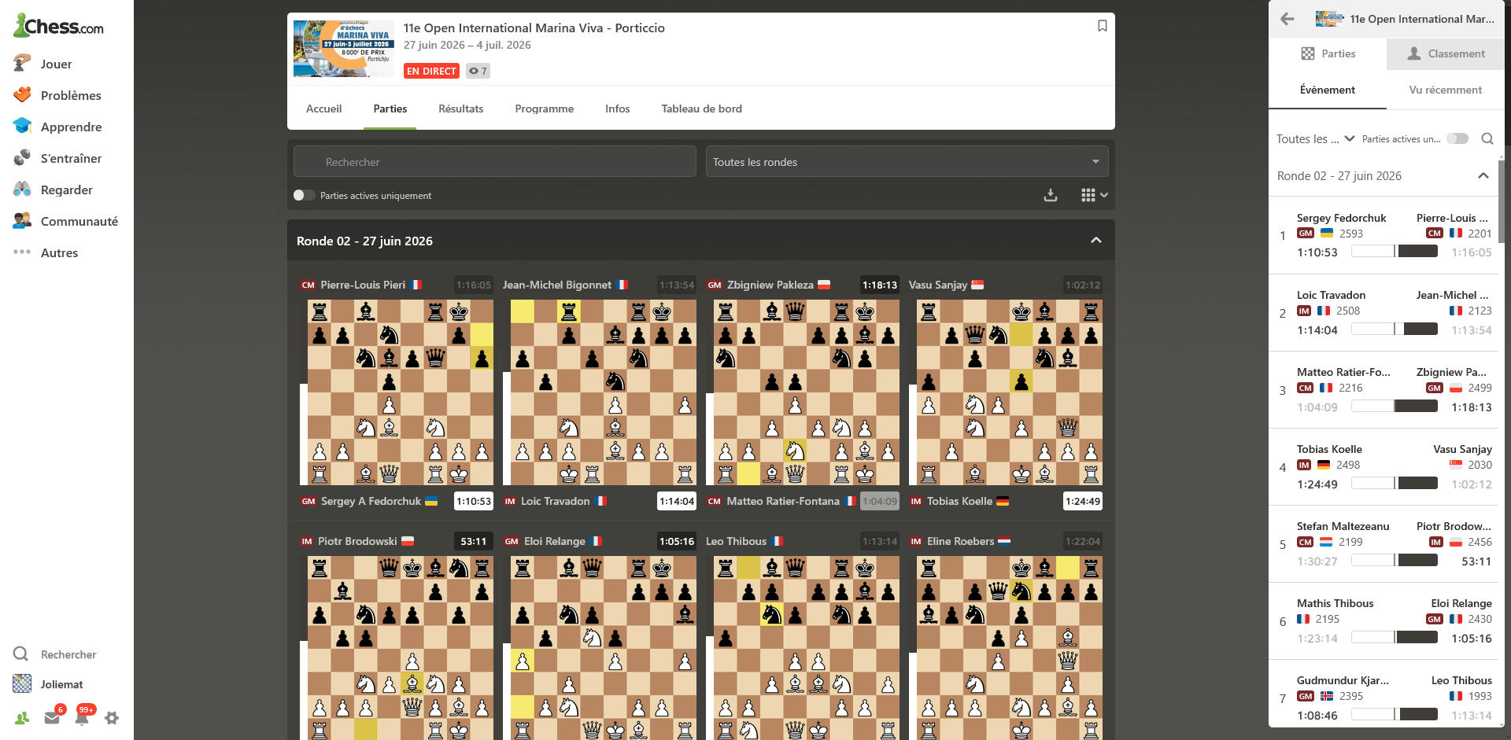Click evaluation bar in Loic Travadon row

[1395, 329]
